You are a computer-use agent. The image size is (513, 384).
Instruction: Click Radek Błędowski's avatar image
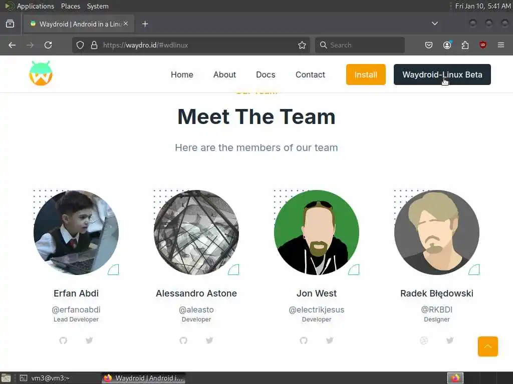pos(437,232)
